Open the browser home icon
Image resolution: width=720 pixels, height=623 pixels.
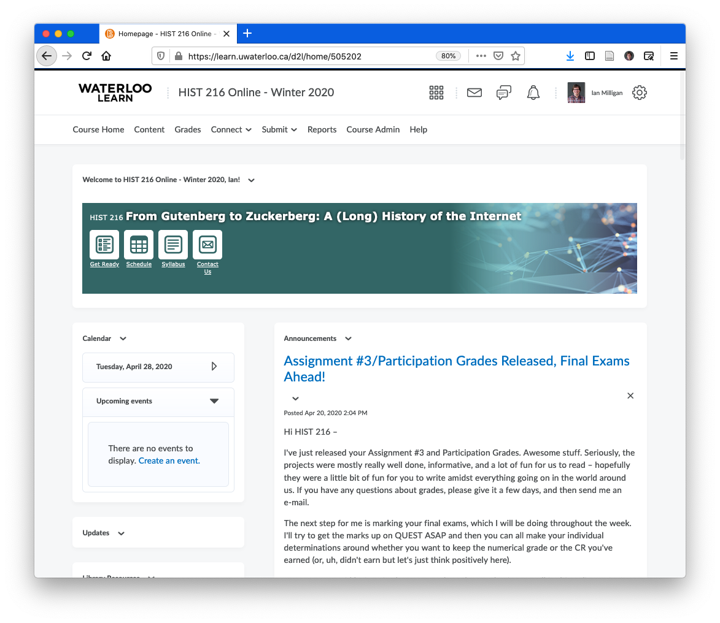(106, 56)
